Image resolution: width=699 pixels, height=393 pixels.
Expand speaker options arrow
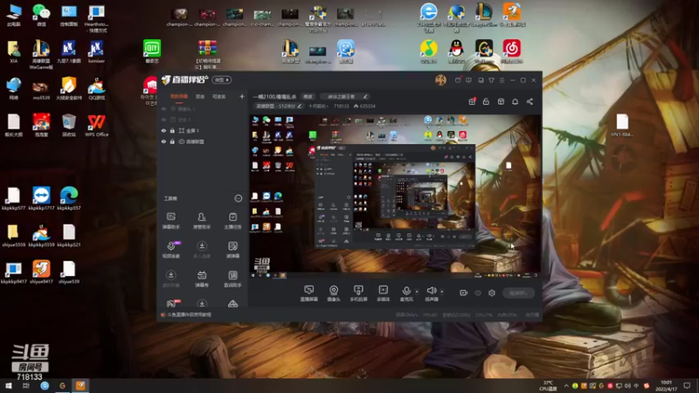(442, 292)
